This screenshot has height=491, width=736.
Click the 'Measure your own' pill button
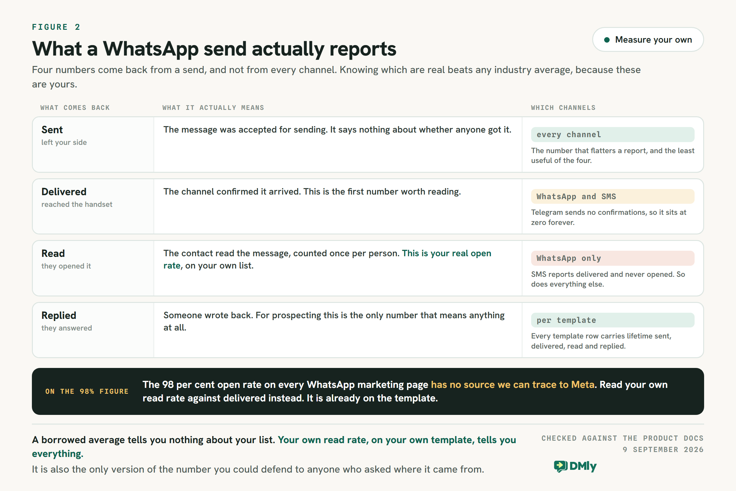click(x=648, y=40)
